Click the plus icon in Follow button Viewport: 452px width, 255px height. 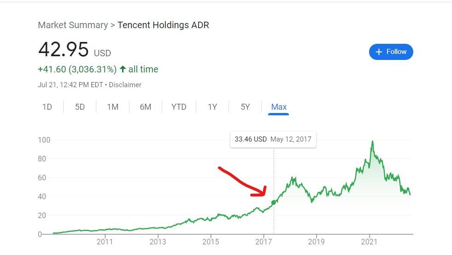(x=379, y=52)
